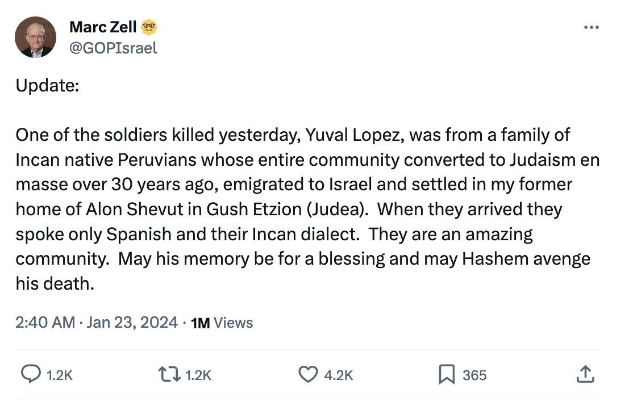
Task: Click the glasses emoji badge beside the name
Action: (x=149, y=26)
